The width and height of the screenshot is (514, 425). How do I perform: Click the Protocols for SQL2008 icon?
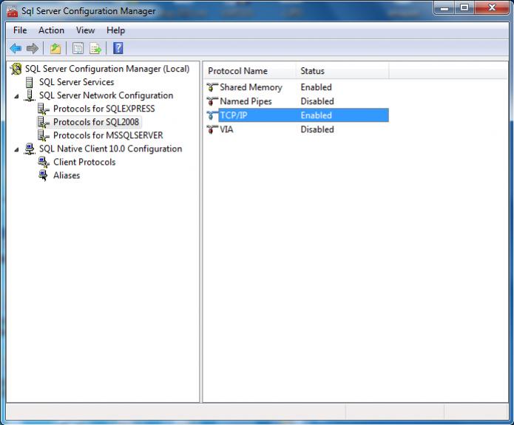[x=44, y=122]
